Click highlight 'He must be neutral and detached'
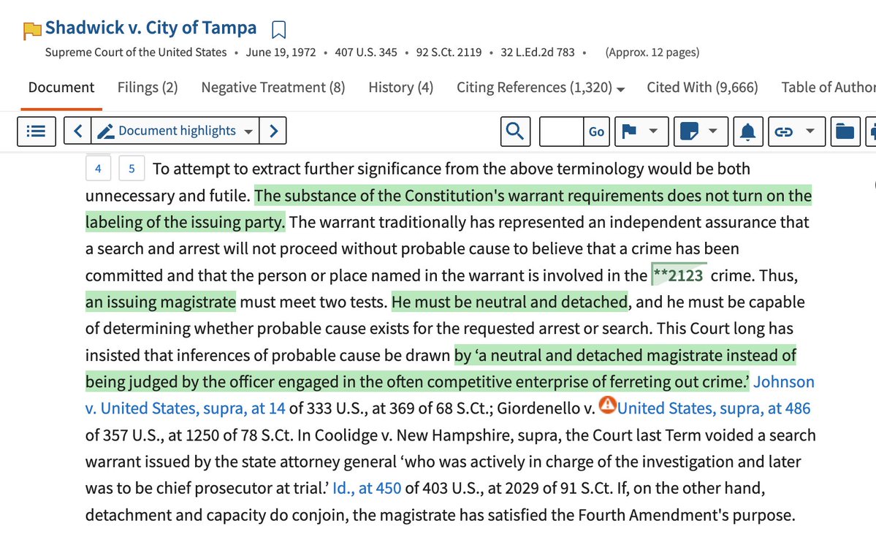This screenshot has height=542, width=876. (x=509, y=302)
